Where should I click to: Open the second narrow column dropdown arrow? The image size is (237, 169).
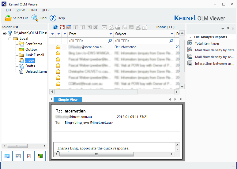point(58,34)
